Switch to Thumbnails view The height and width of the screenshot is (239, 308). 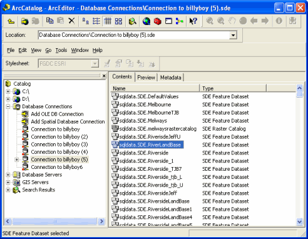tap(118, 21)
